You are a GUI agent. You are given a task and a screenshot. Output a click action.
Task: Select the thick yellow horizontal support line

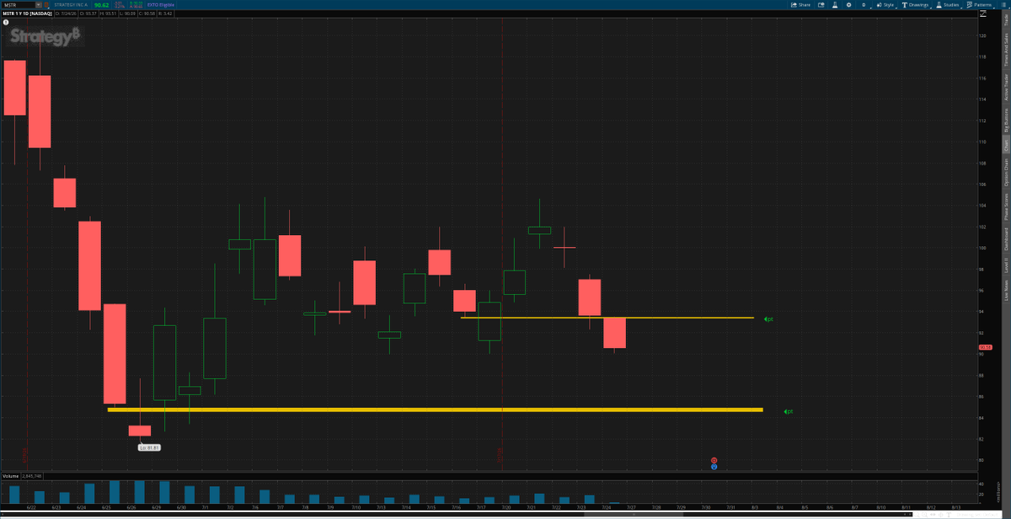(x=435, y=410)
